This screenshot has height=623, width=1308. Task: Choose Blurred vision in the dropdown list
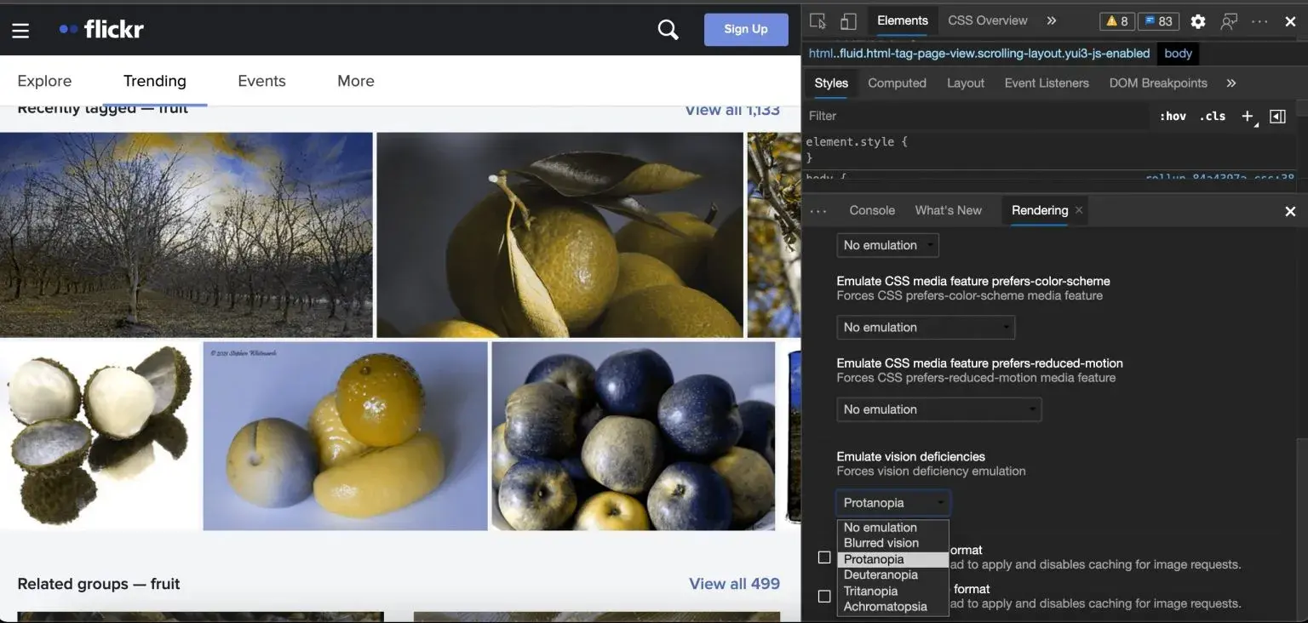tap(893, 543)
